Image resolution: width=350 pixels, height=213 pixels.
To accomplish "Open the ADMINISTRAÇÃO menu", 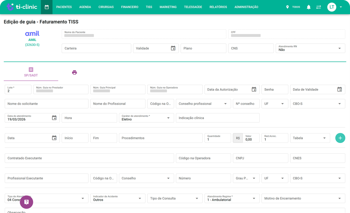I will coord(246,7).
